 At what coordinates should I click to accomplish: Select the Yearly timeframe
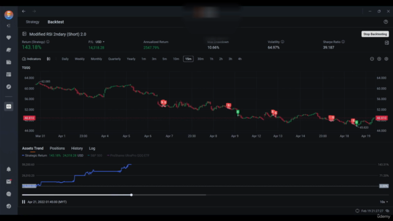click(131, 59)
